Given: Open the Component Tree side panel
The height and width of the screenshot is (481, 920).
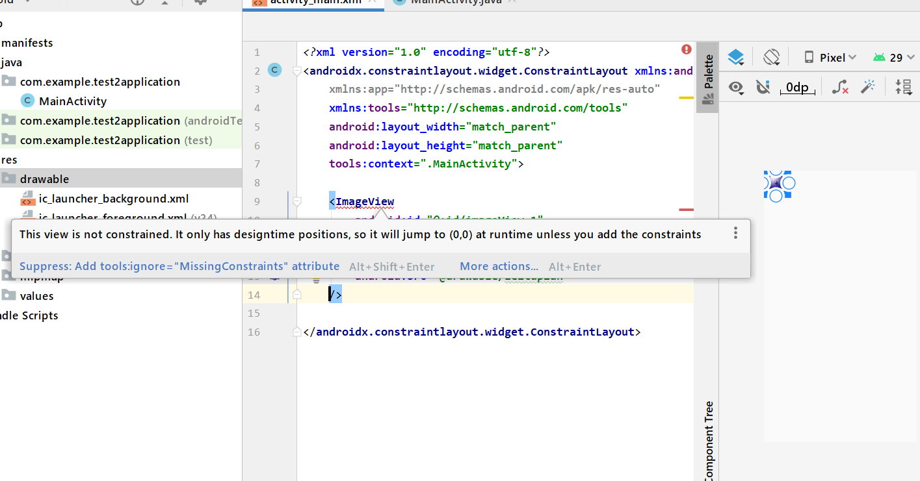Looking at the screenshot, I should [x=708, y=440].
